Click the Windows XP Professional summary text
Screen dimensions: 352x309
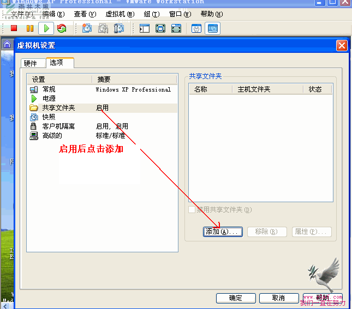click(133, 89)
